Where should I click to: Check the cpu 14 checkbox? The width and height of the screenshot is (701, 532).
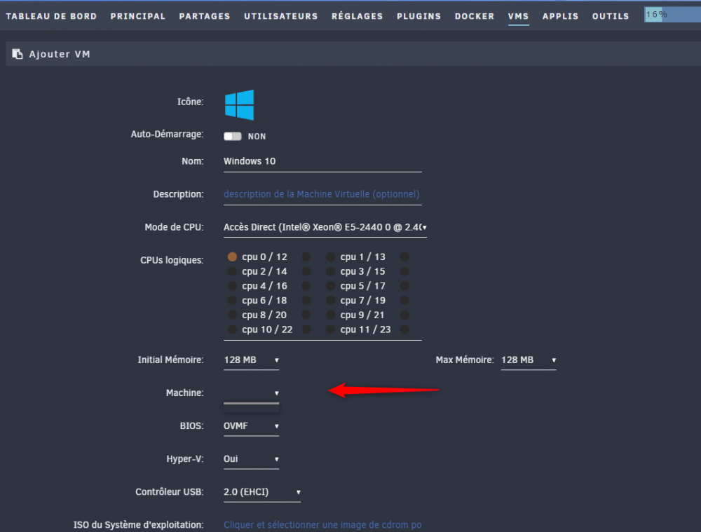pyautogui.click(x=306, y=271)
